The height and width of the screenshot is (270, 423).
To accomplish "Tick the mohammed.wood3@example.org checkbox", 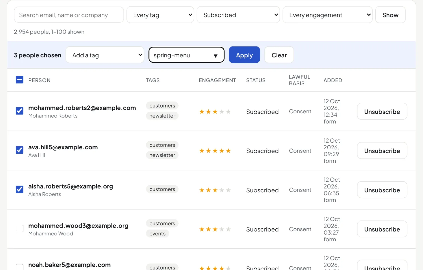I will click(x=19, y=229).
